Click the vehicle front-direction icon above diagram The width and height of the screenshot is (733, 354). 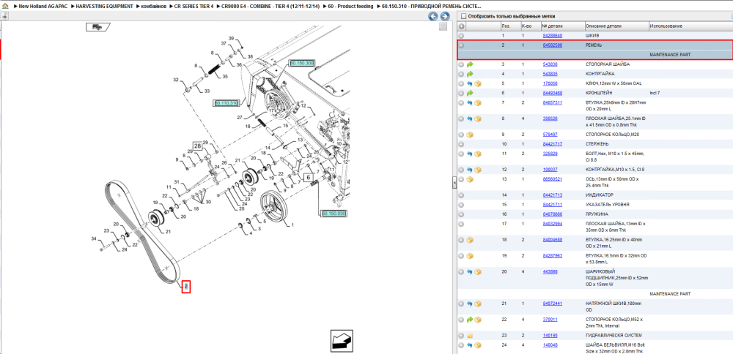point(97,27)
